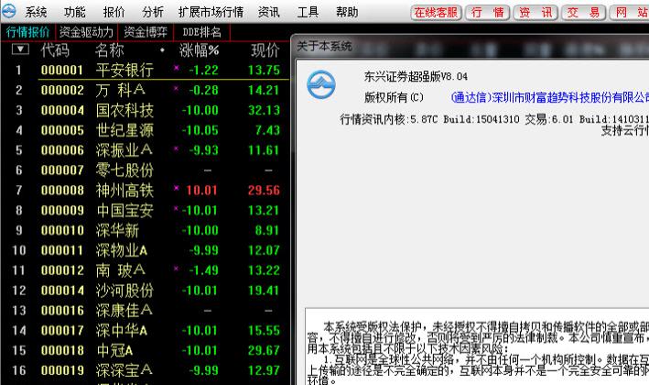The width and height of the screenshot is (649, 385).
Task: Select the 平安银行 row
Action: (145, 70)
